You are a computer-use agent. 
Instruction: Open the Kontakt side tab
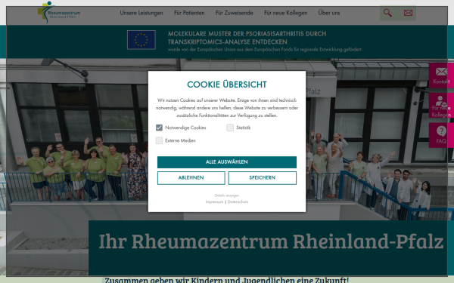[441, 75]
